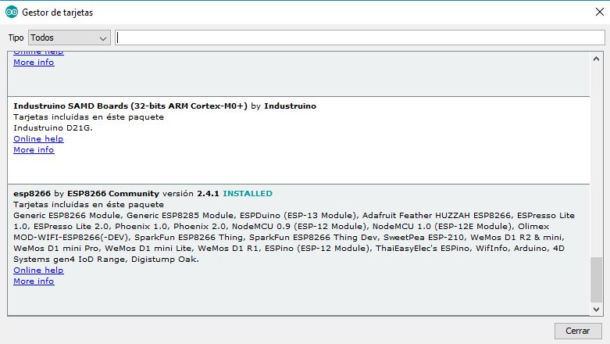Open Online help link under esp8266 package

[x=38, y=270]
